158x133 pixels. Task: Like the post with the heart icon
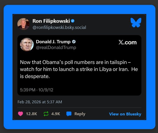pos(20,114)
